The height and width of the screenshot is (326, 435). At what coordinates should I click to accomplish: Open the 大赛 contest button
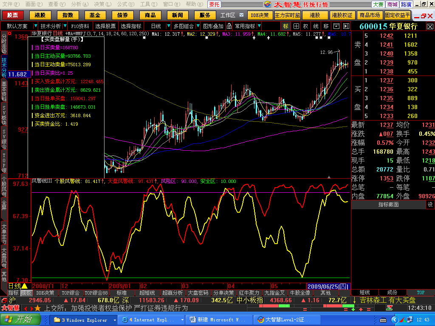pos(378,4)
